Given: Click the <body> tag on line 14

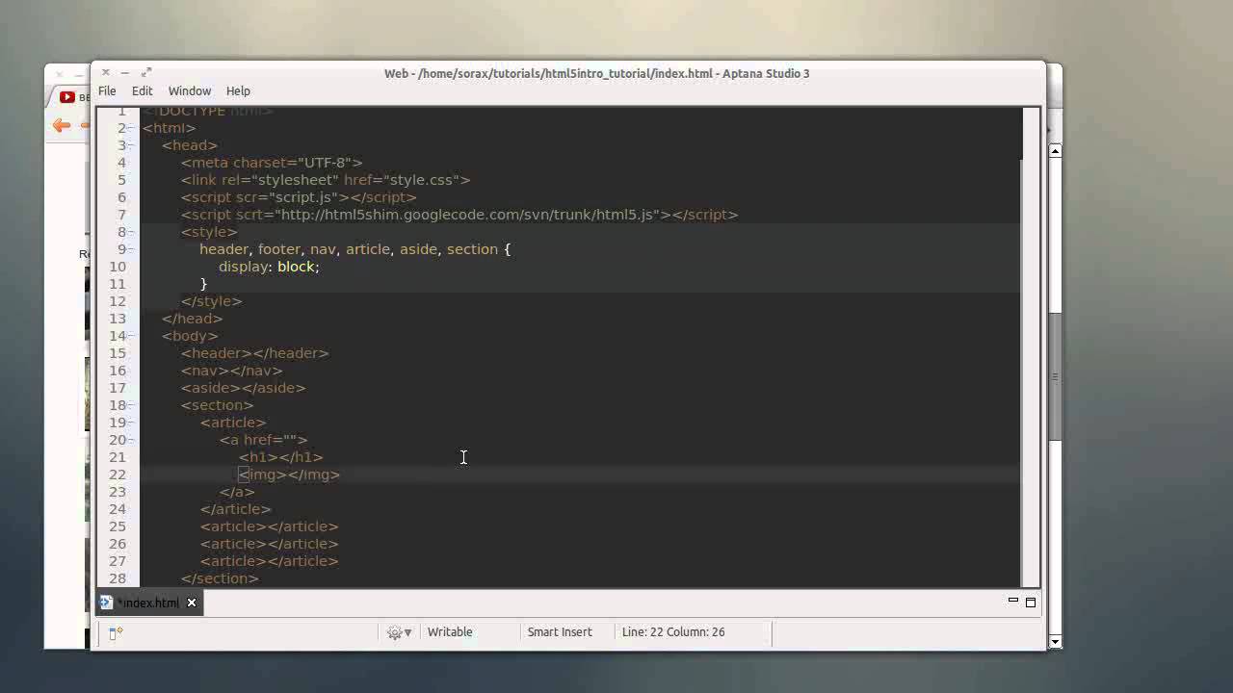Looking at the screenshot, I should (190, 336).
